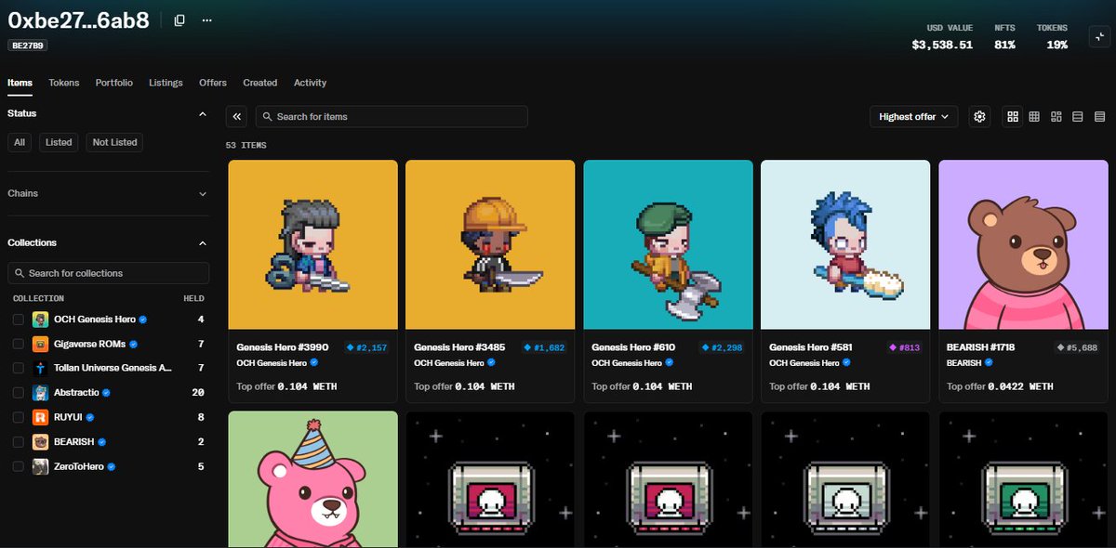The width and height of the screenshot is (1116, 548).
Task: Open the Portfolio tab
Action: point(114,83)
